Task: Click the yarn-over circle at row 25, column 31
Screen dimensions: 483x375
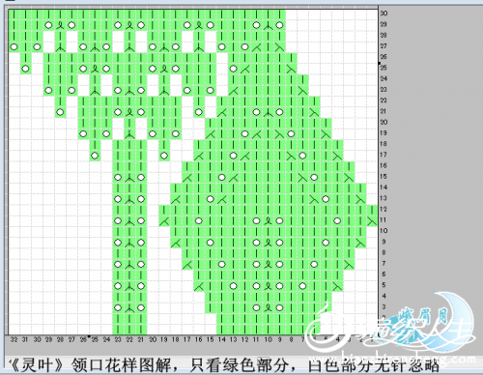Action: pos(25,69)
